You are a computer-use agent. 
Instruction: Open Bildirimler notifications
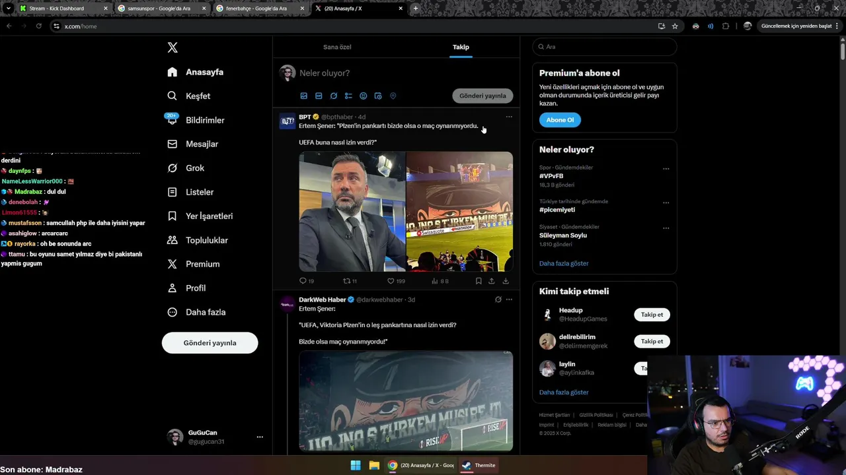(x=196, y=120)
